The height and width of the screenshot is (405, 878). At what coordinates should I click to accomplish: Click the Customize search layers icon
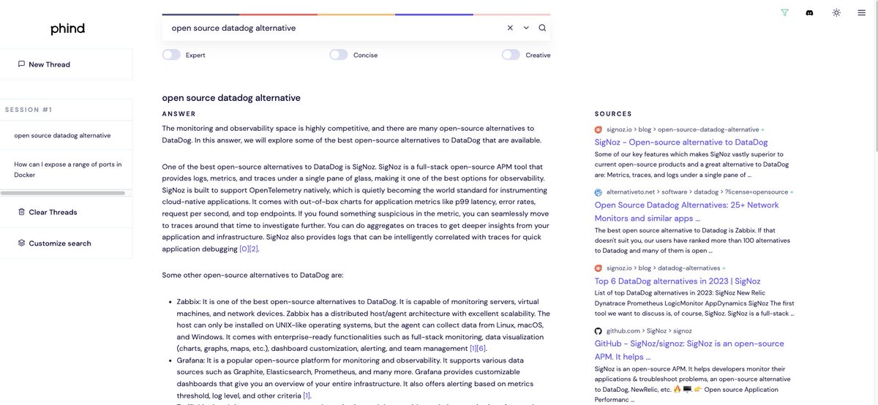coord(21,243)
